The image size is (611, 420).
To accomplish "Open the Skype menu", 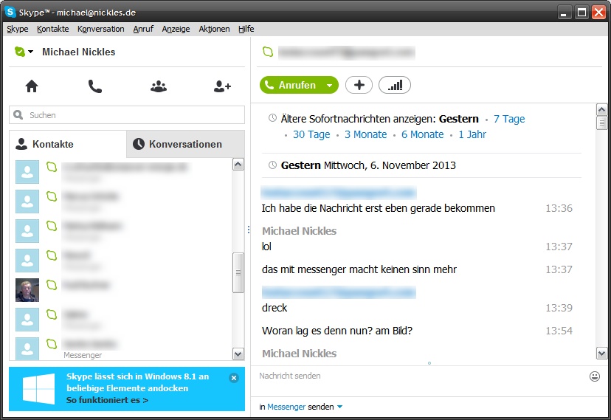I will coord(18,29).
